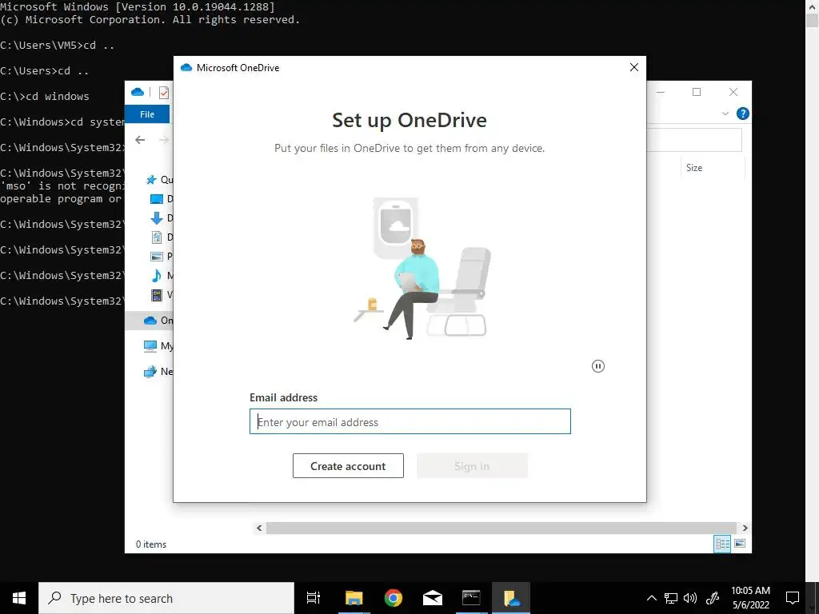Click OneDrive cloud icon in Explorer title bar
Viewport: 819px width, 614px height.
click(x=138, y=92)
